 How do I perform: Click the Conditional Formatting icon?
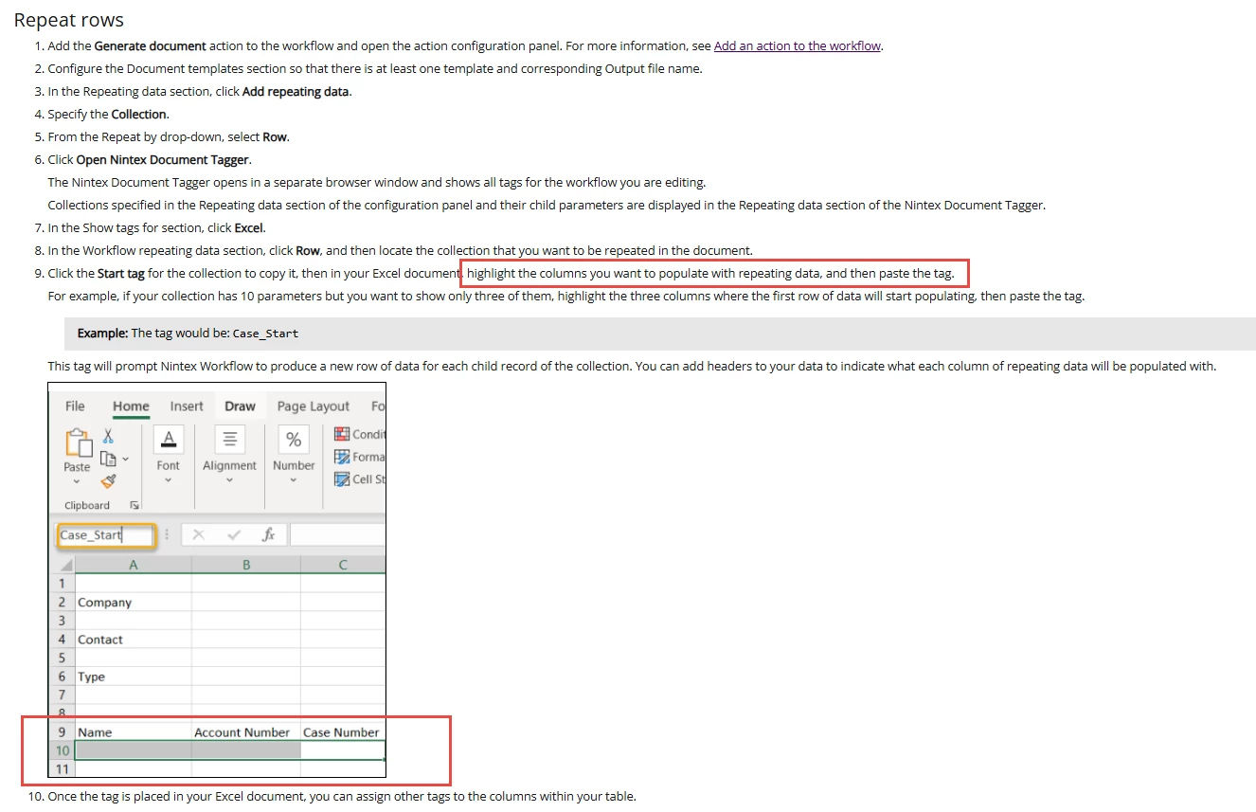point(342,434)
